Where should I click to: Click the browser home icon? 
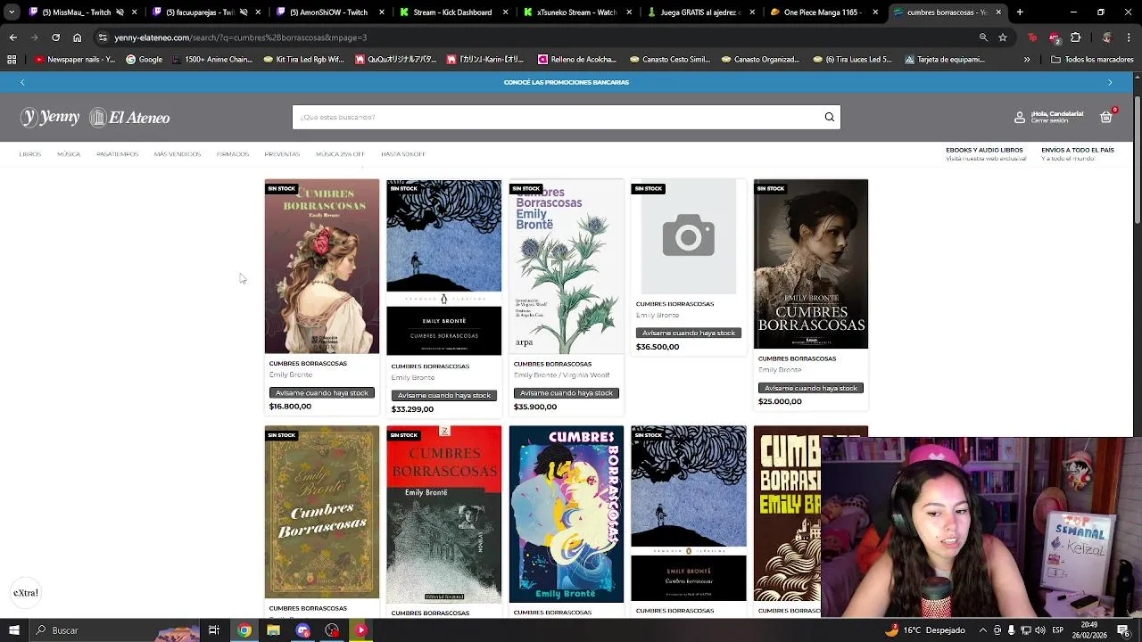77,37
